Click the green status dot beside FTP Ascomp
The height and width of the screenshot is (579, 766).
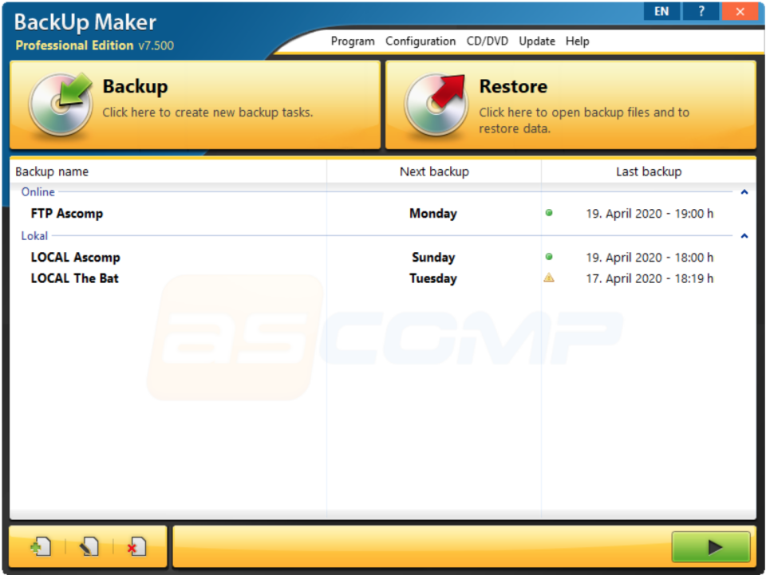[x=550, y=214]
